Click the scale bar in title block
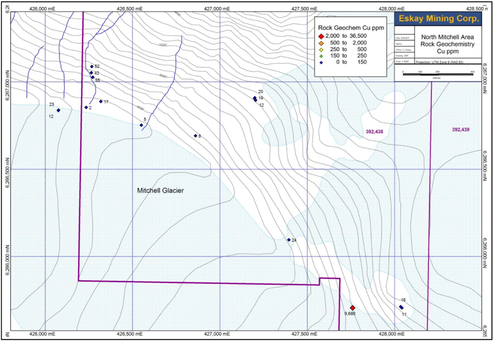Viewport: 494px width, 341px height. pyautogui.click(x=438, y=72)
